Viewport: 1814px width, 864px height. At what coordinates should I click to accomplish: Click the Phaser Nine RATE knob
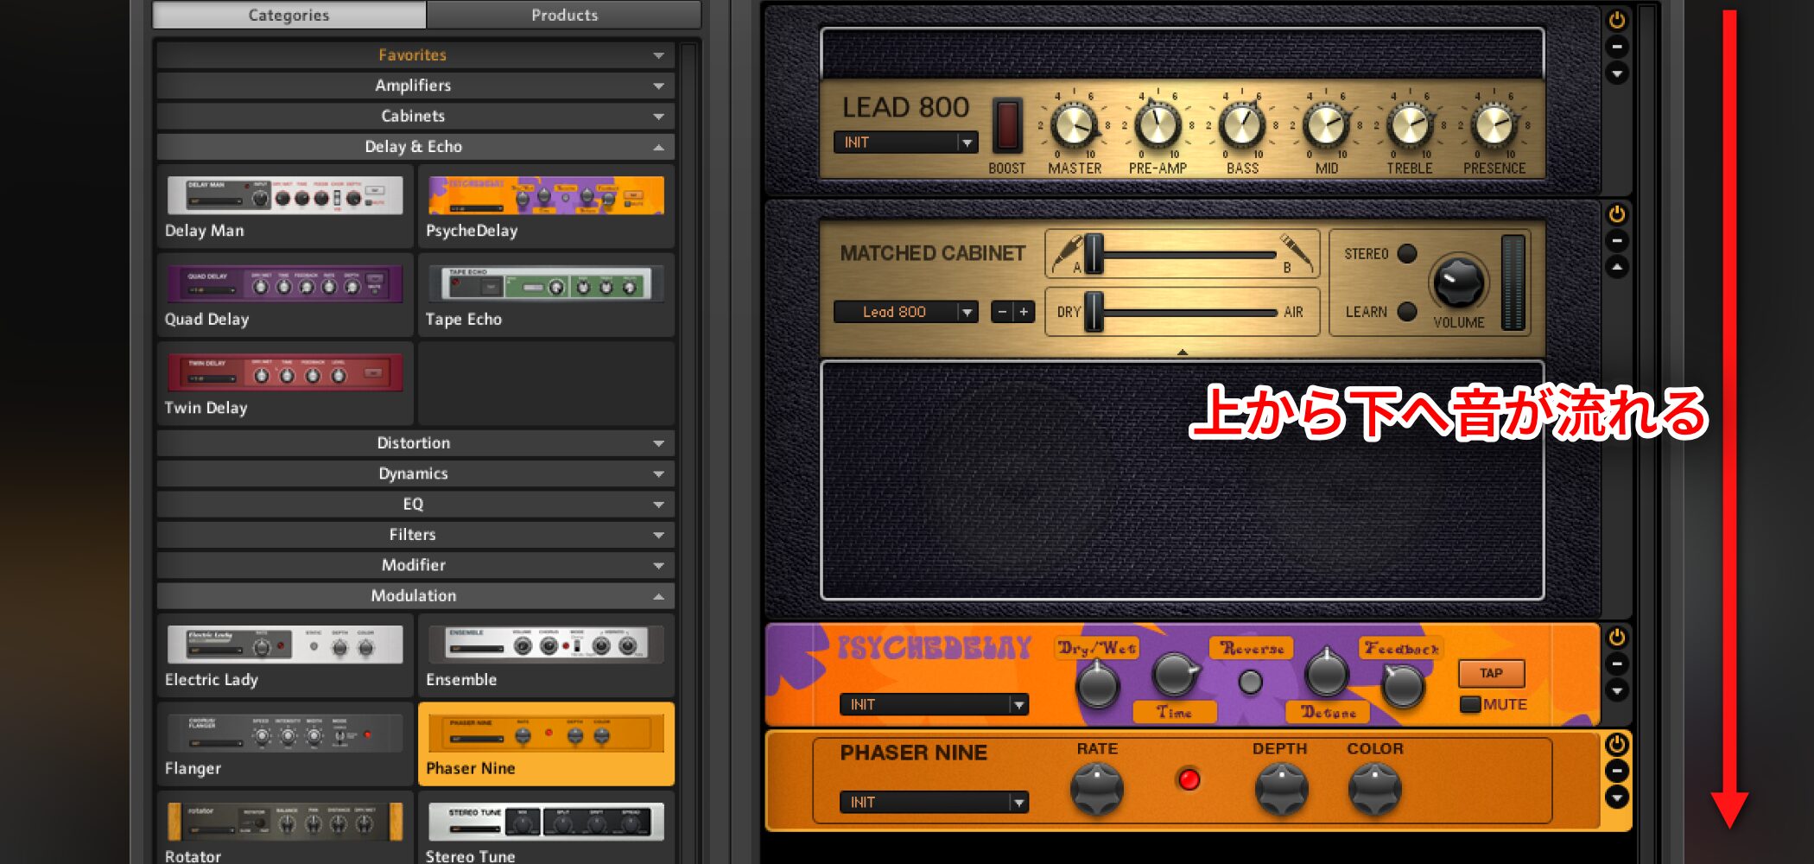coord(1097,789)
